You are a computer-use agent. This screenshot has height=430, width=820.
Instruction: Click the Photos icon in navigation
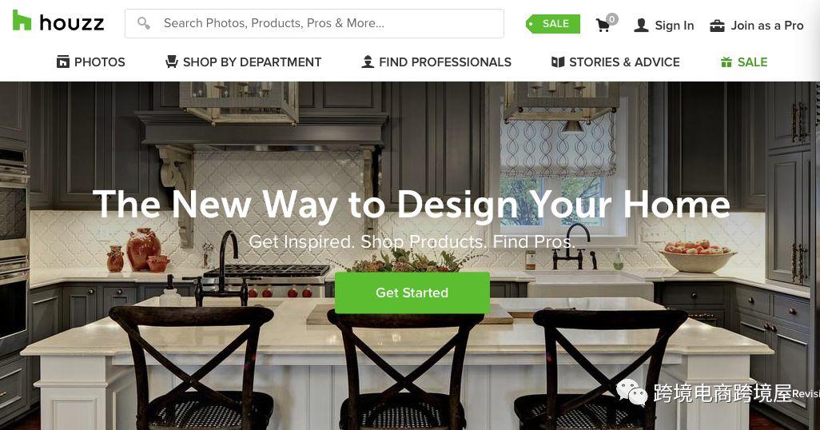(x=63, y=62)
